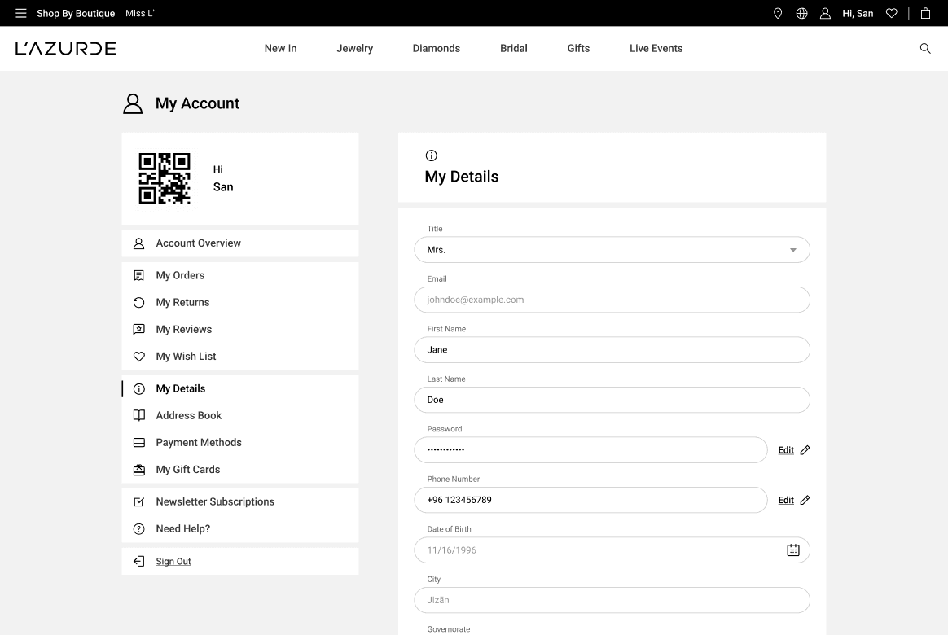Open the wishlist heart icon in header
The width and height of the screenshot is (948, 635).
892,13
